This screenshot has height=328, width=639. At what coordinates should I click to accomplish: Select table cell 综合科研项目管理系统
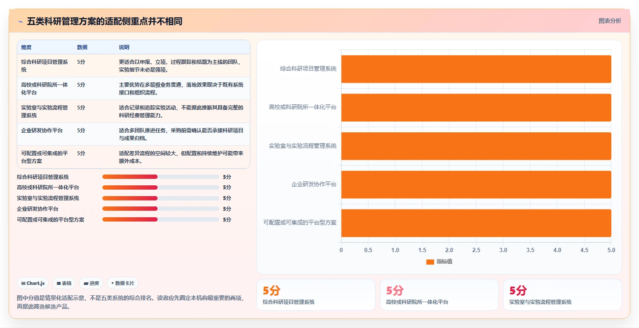tap(45, 66)
